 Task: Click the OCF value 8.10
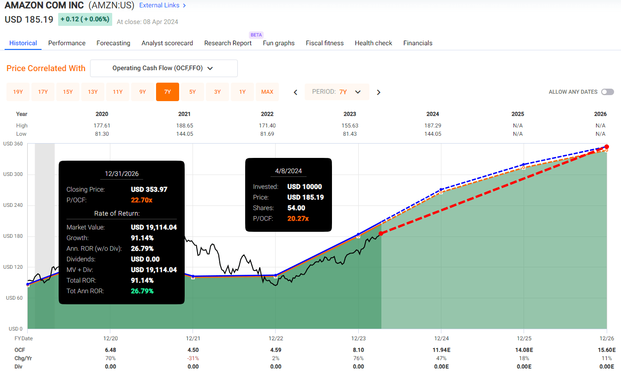(x=358, y=350)
